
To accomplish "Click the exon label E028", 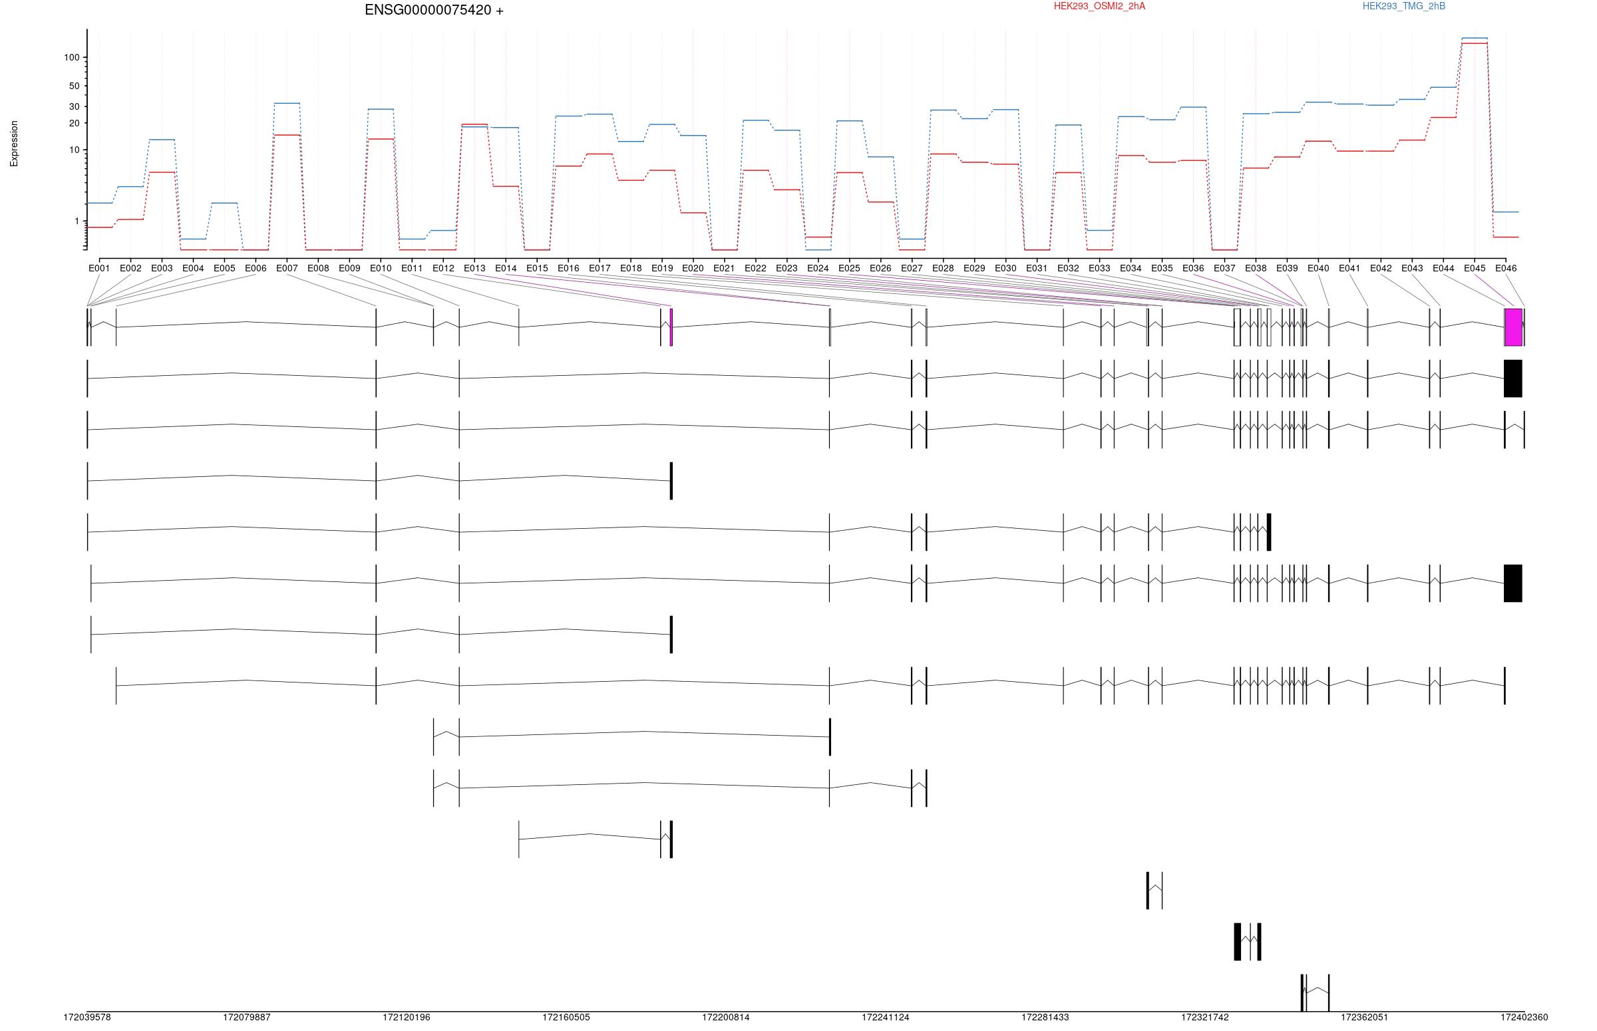I will 943,269.
